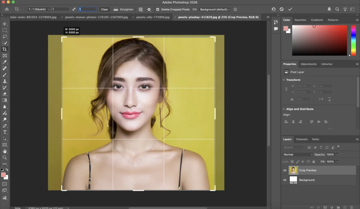Select the Move tool
Screen dimensions: 360x209
coord(4,23)
